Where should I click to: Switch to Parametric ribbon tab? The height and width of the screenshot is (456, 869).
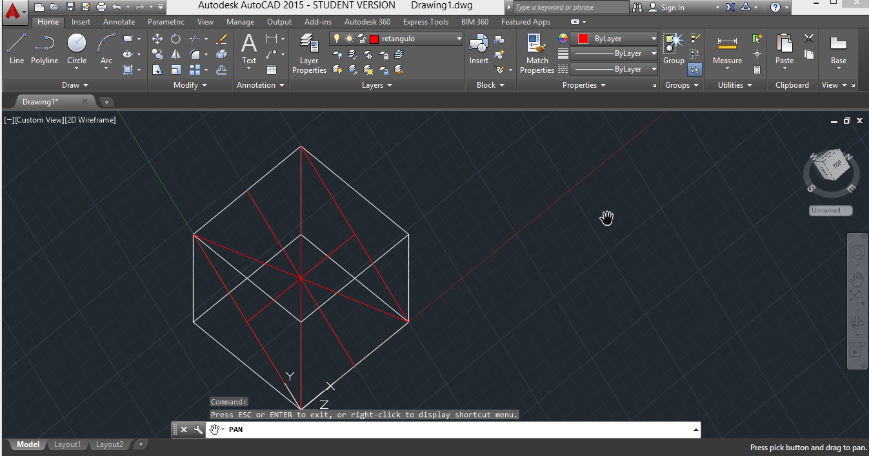point(166,22)
